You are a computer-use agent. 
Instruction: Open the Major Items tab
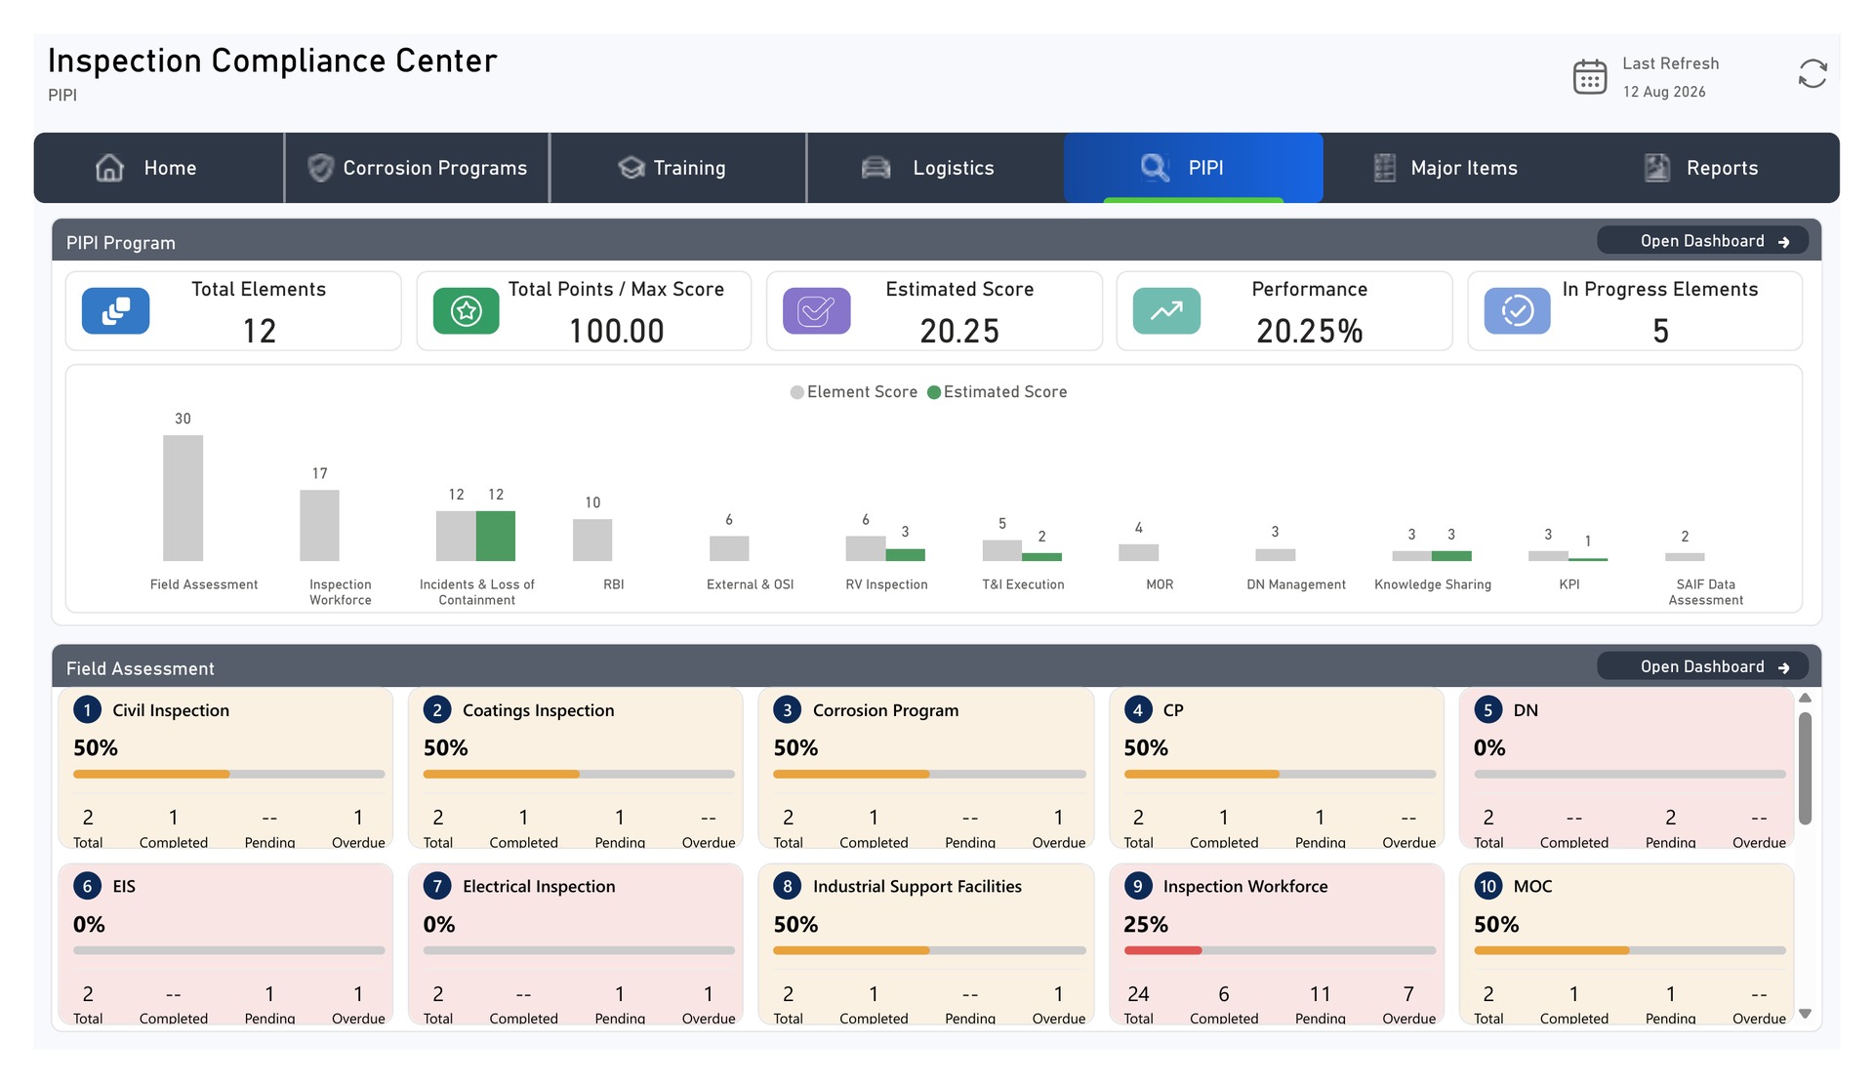click(x=1450, y=168)
